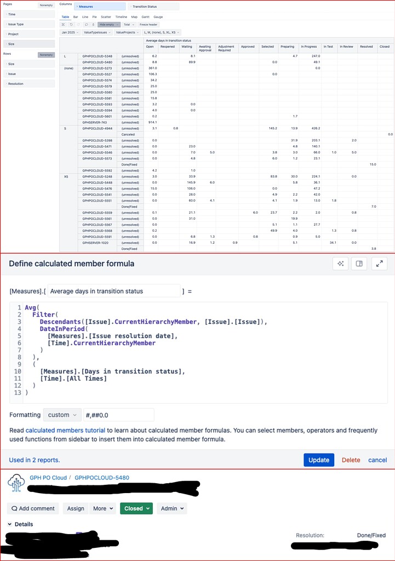
Task: Switch to the Gantt chart tab
Action: 145,17
